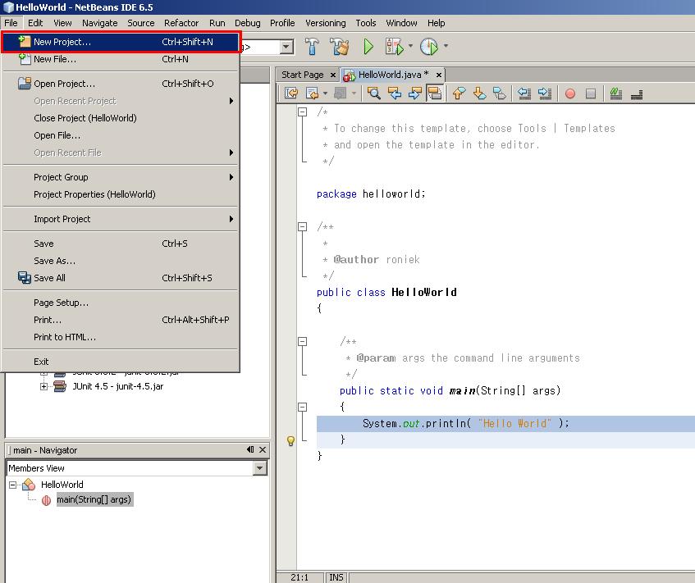Select New Project in File menu
Image resolution: width=695 pixels, height=583 pixels.
click(x=121, y=42)
